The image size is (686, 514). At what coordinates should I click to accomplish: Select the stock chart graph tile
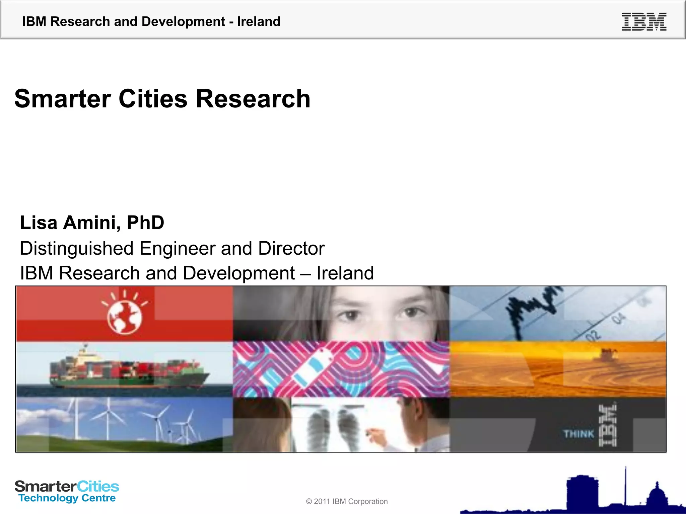click(558, 314)
